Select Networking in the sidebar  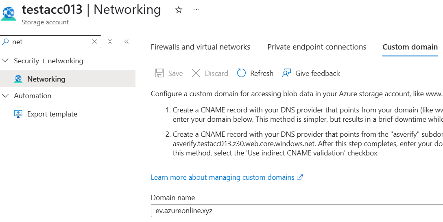coord(68,79)
